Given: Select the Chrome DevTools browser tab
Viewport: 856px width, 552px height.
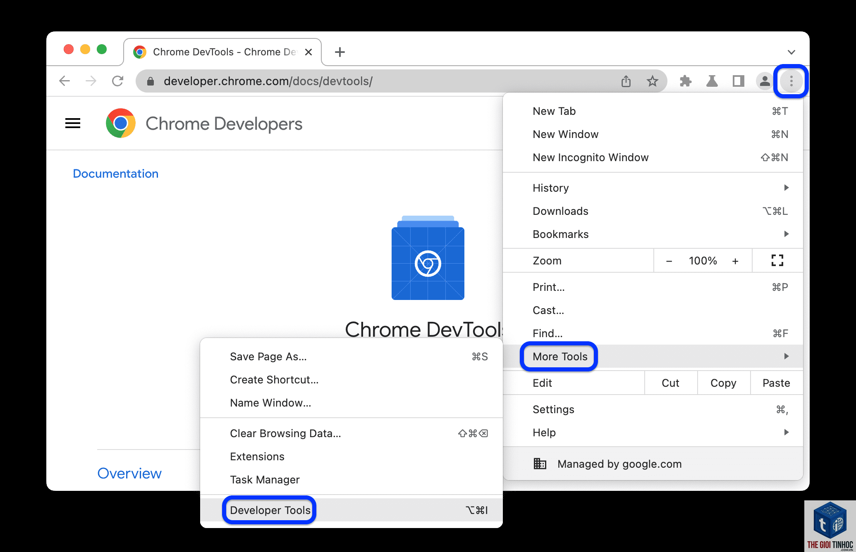Looking at the screenshot, I should (x=222, y=52).
